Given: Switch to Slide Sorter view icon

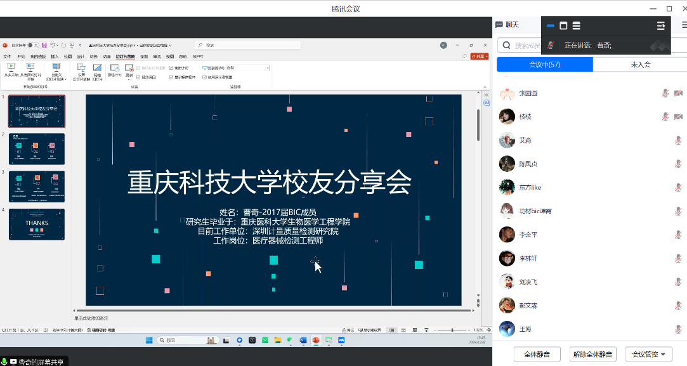Looking at the screenshot, I should (403, 330).
